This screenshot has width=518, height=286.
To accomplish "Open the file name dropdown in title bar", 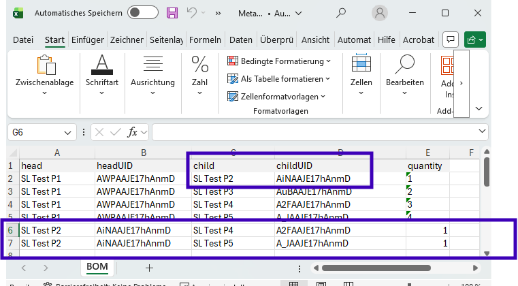I will [299, 13].
